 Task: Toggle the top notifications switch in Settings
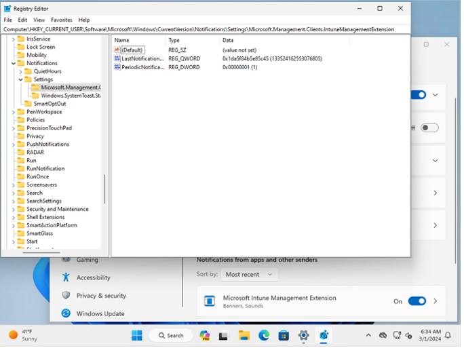(418, 95)
